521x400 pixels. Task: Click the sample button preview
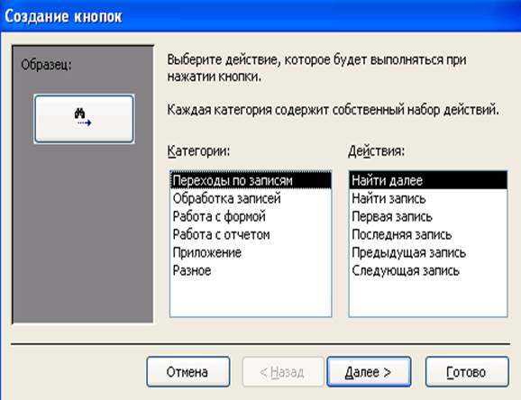tap(84, 119)
